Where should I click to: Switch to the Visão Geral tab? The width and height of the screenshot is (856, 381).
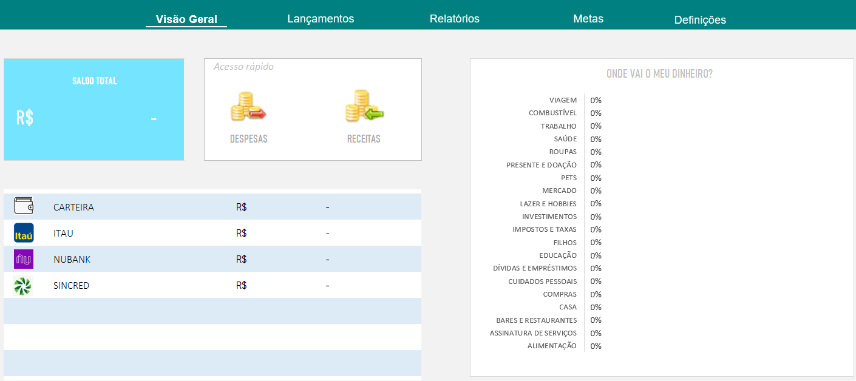tap(186, 19)
